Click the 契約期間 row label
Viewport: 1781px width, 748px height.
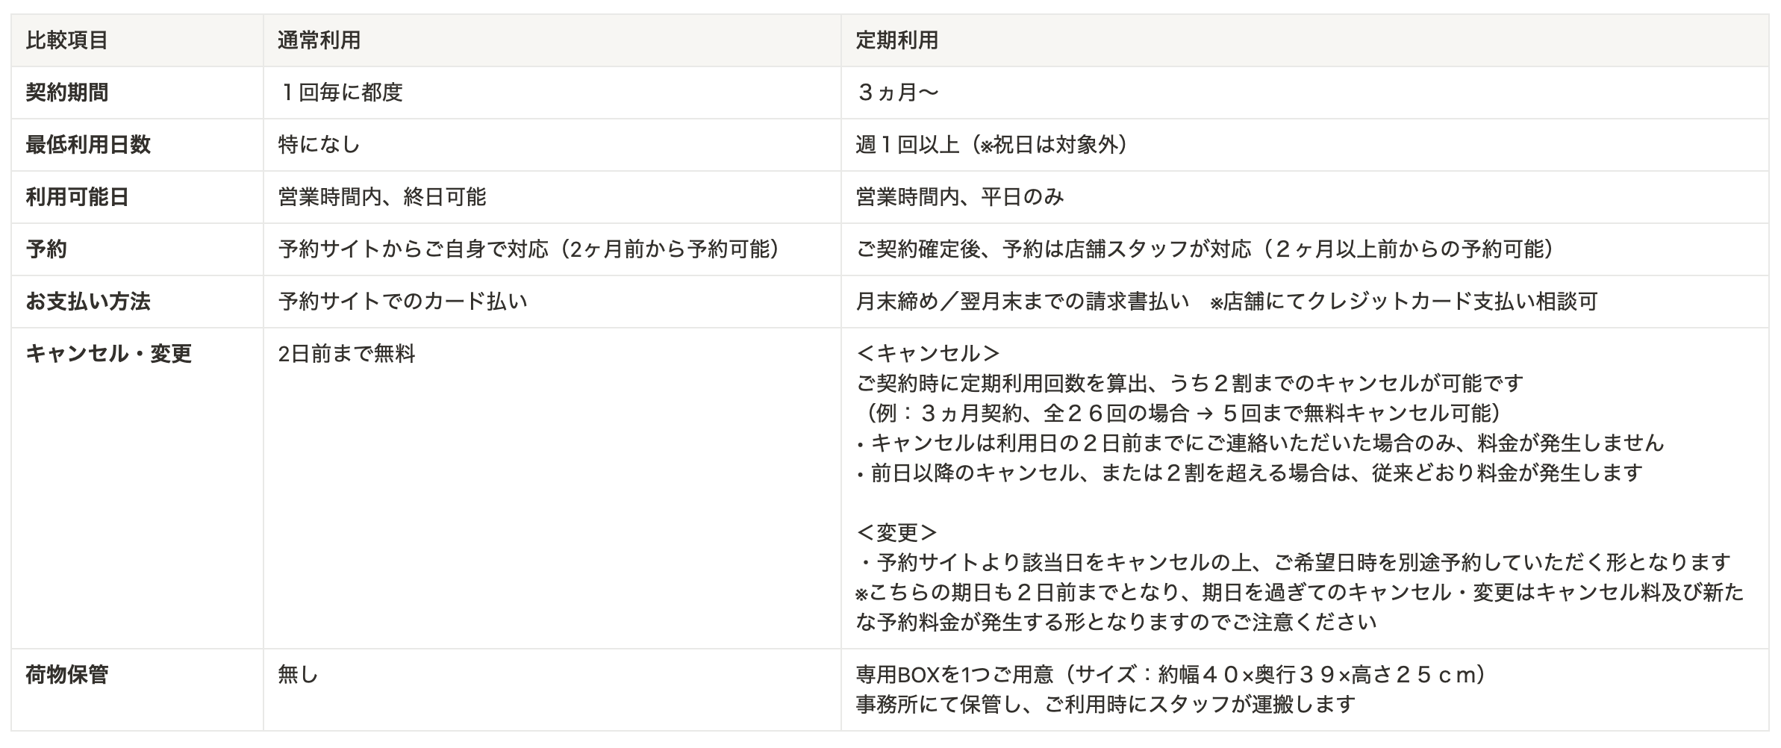(67, 93)
